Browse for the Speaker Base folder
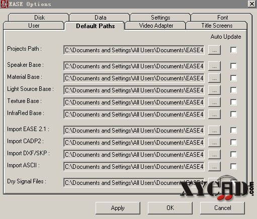Image resolution: width=257 pixels, height=219 pixels. 214,66
